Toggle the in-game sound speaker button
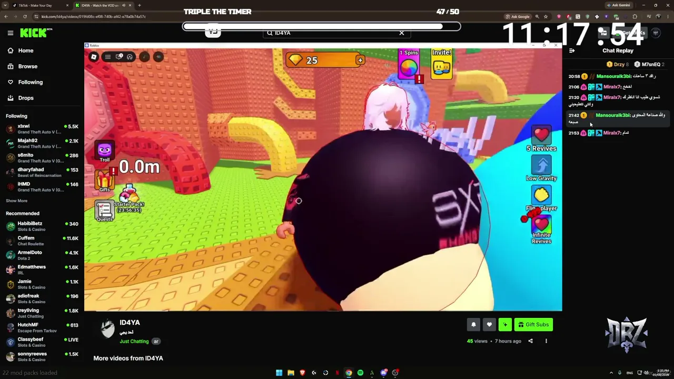The image size is (674, 379). point(158,57)
